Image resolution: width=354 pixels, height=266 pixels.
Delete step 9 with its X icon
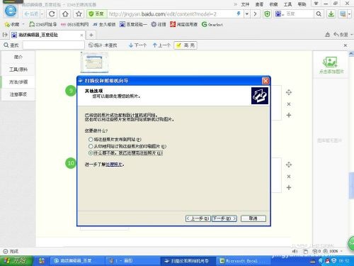(289, 104)
